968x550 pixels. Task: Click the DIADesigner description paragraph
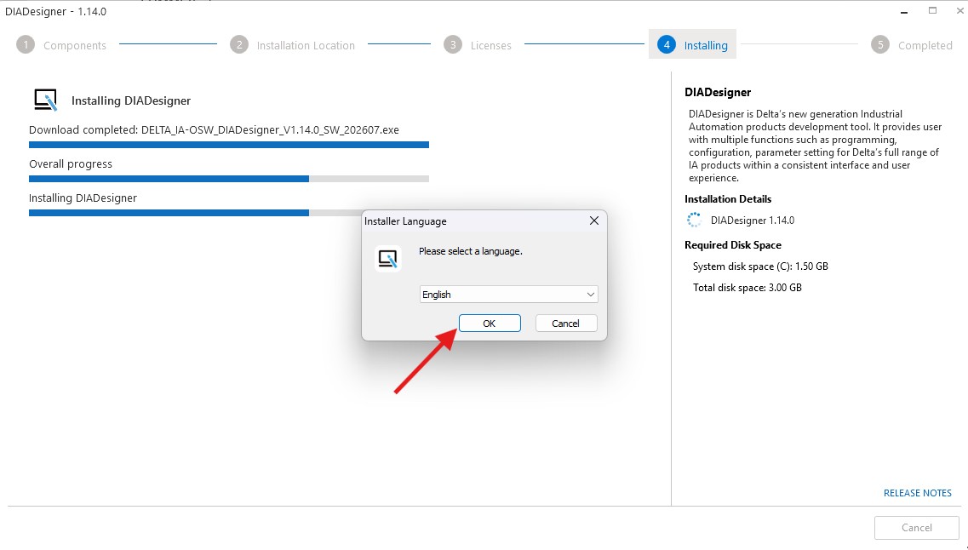pyautogui.click(x=815, y=146)
